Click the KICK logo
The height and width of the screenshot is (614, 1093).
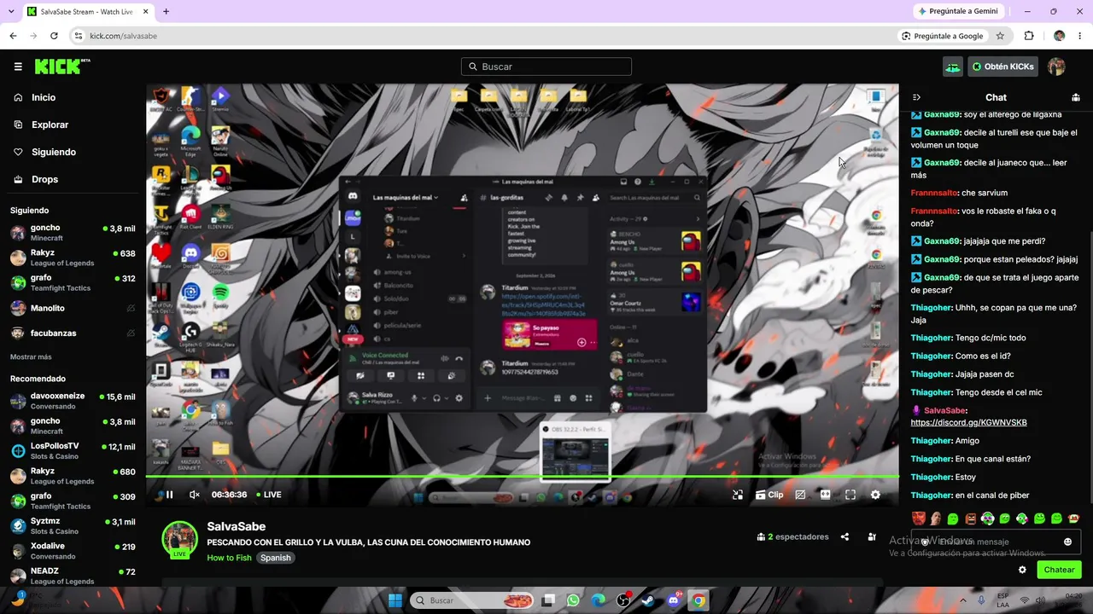62,67
